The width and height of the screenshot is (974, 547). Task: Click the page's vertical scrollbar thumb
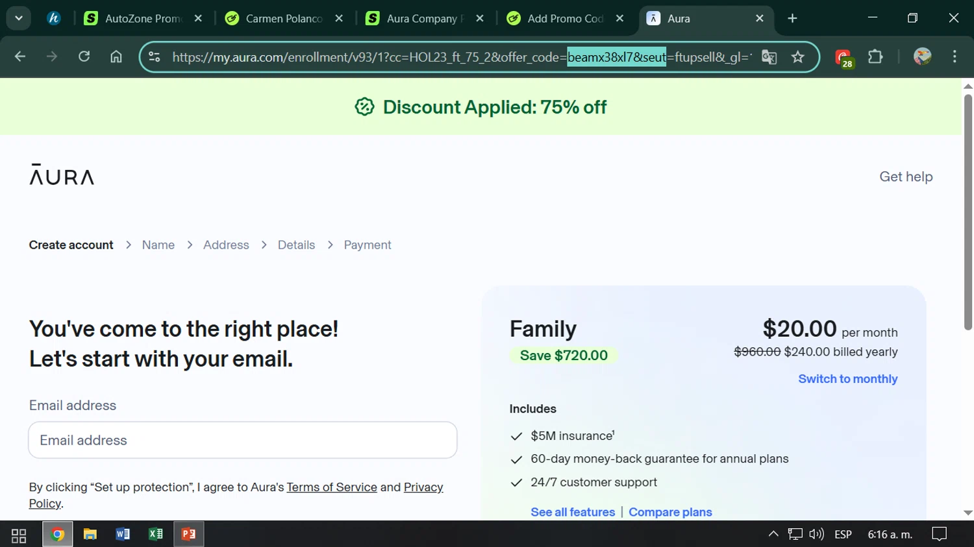pos(968,212)
